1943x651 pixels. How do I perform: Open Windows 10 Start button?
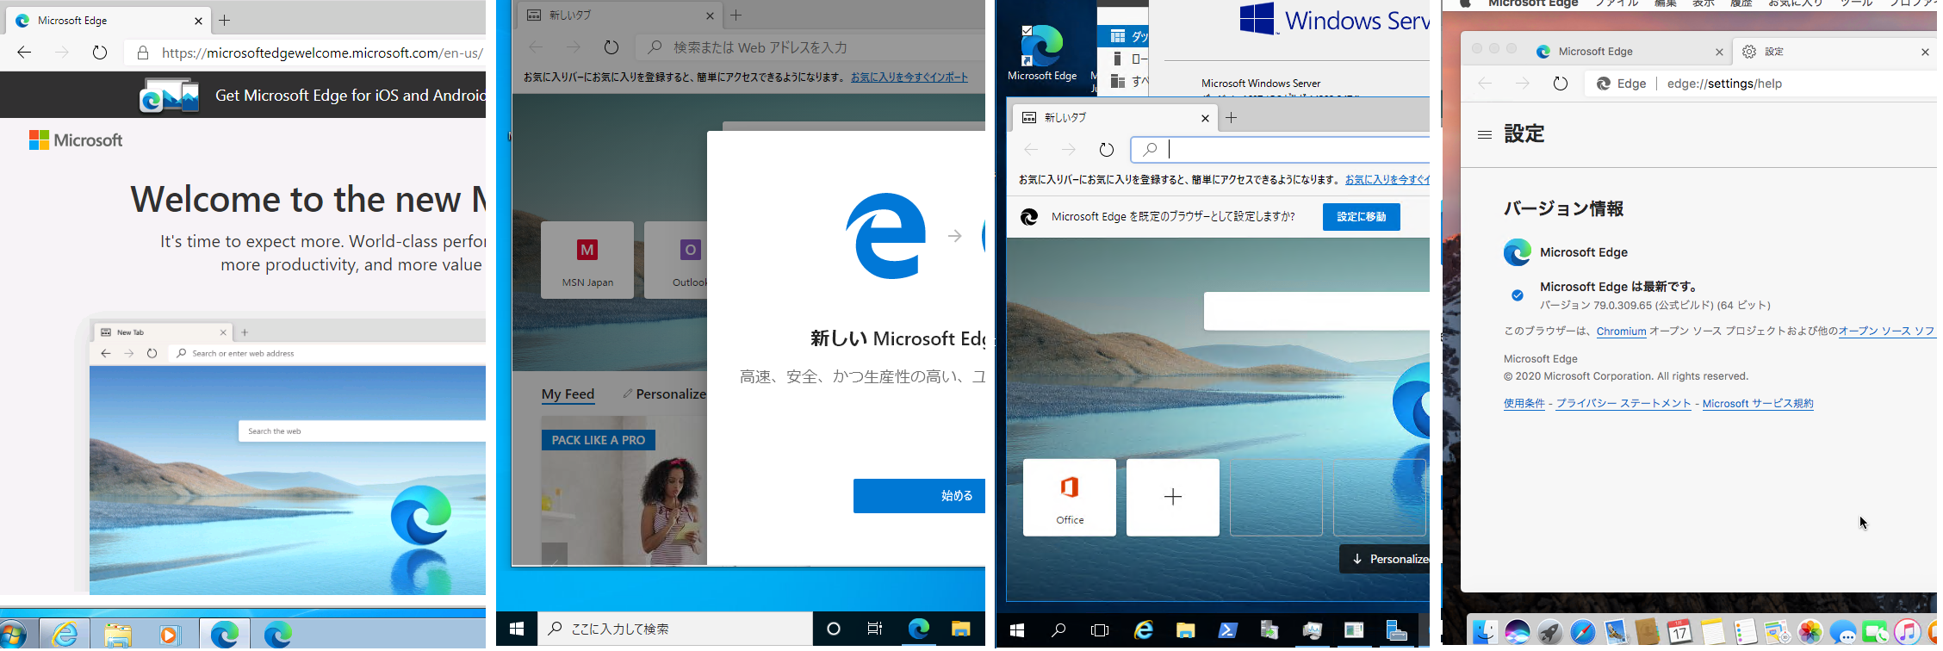(517, 629)
